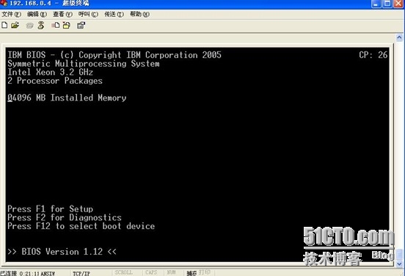Click the 已连接 0:21:11 status bar entry

coord(19,273)
